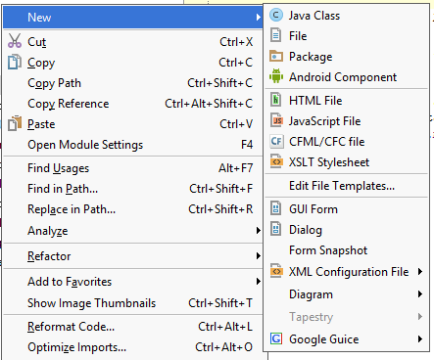Click the F4 shortcut text
Screen dimensions: 434x360
coord(247,145)
